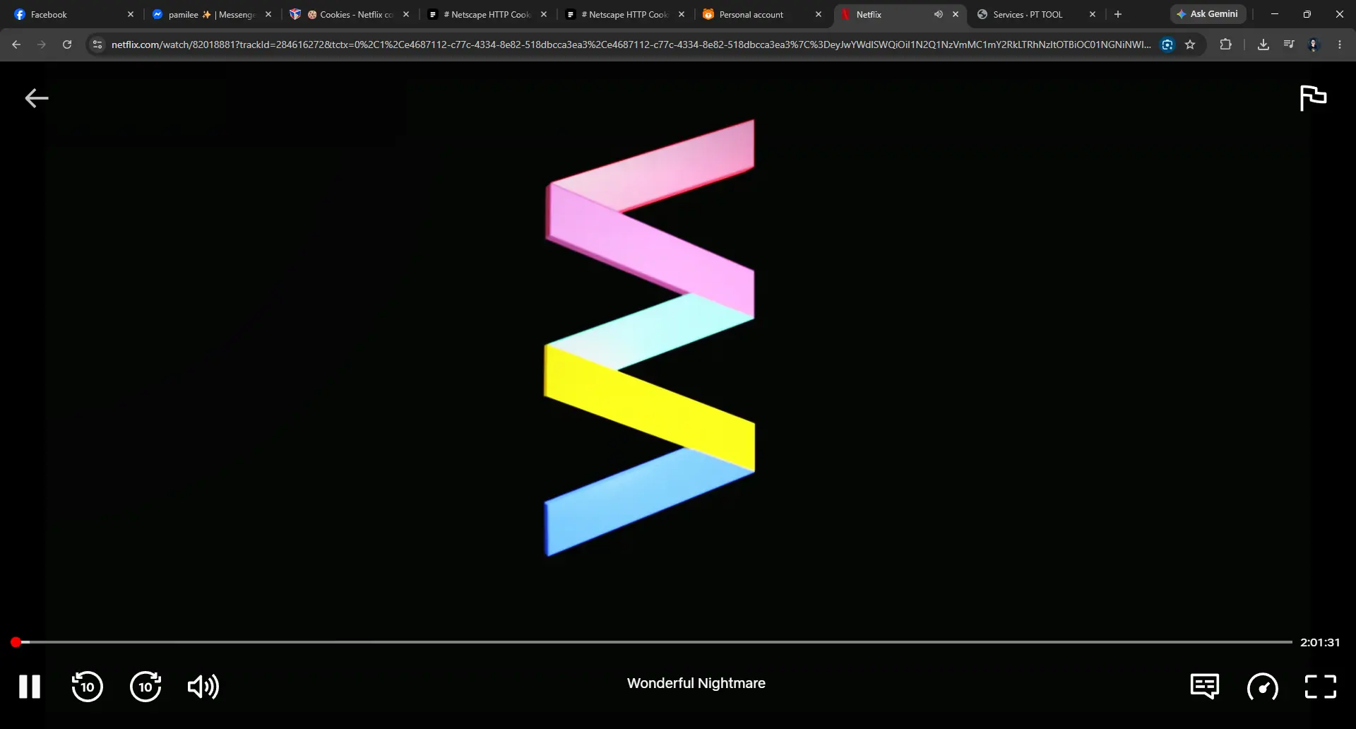The width and height of the screenshot is (1356, 729).
Task: Bookmark this page with the star
Action: coord(1190,45)
